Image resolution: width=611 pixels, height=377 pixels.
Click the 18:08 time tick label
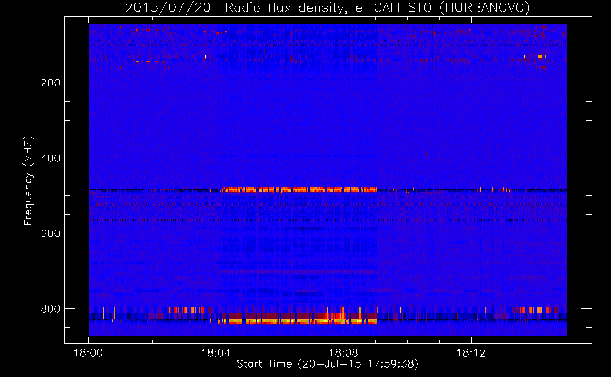tap(344, 353)
